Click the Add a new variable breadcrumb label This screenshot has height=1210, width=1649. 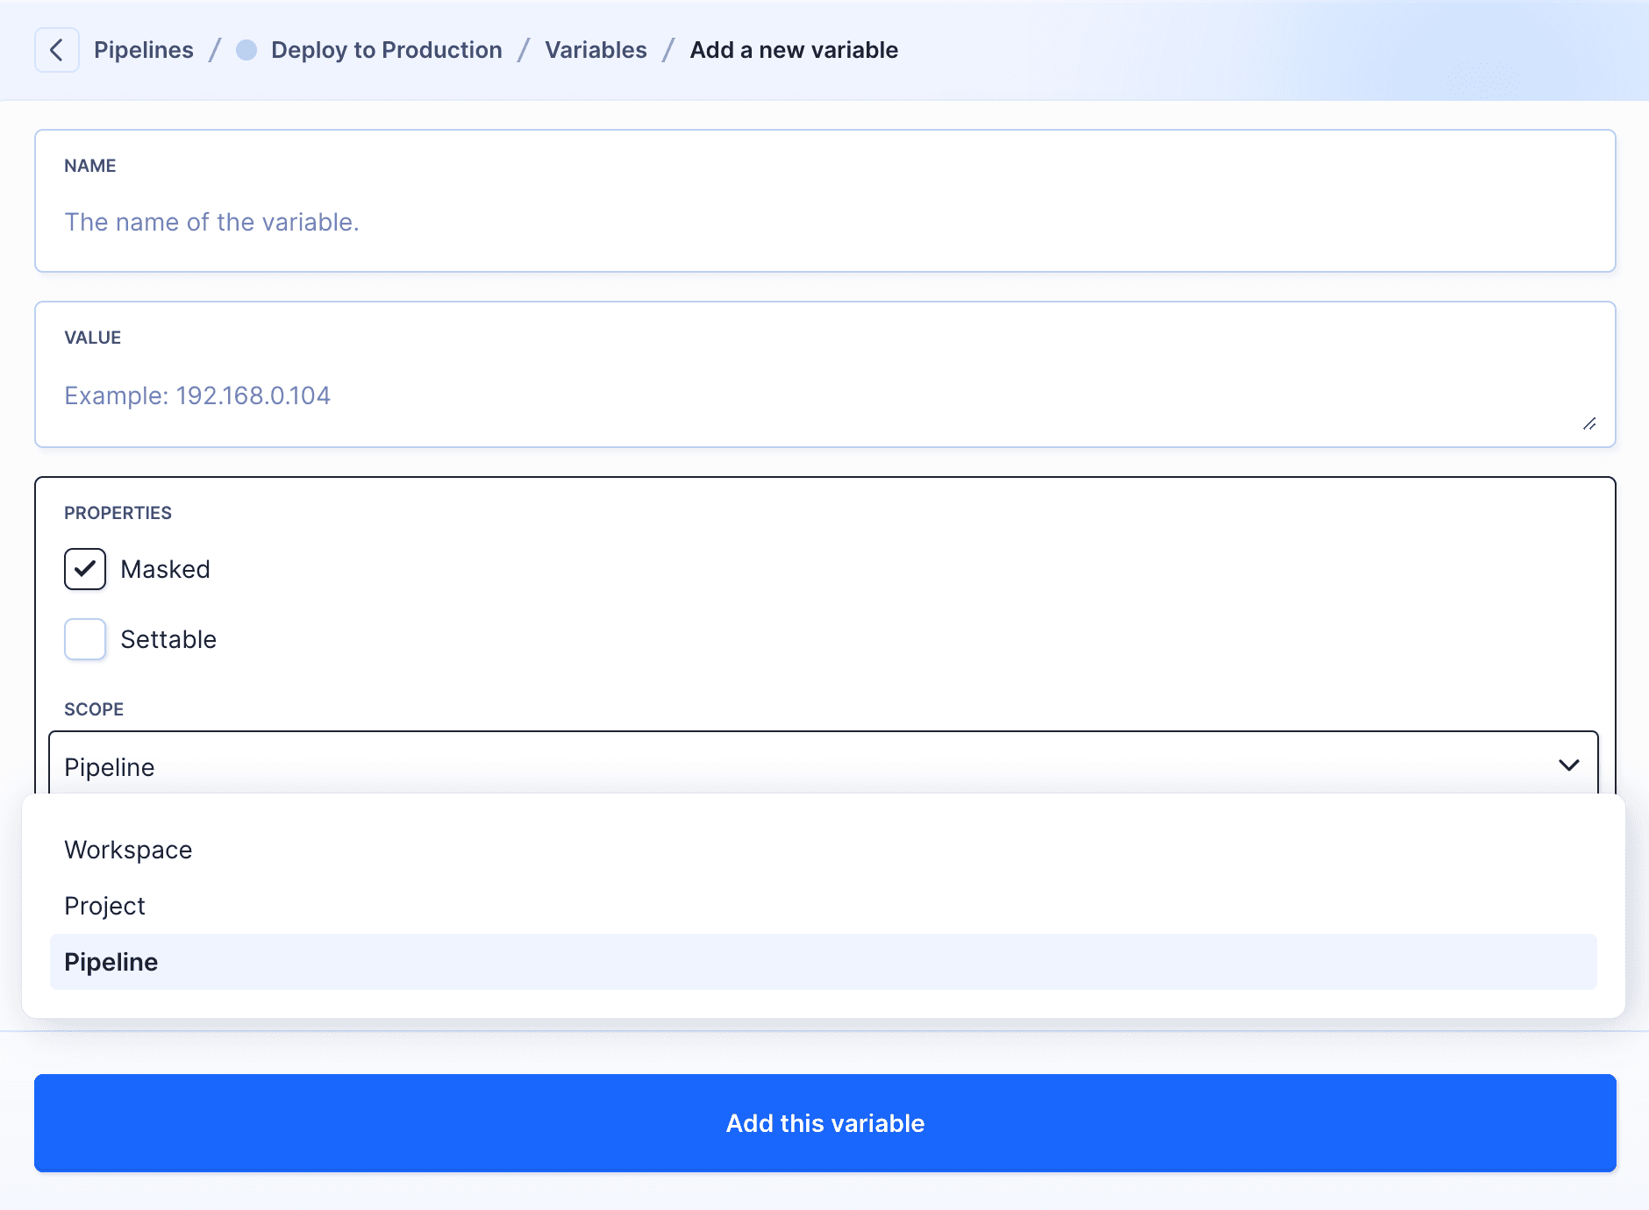(x=793, y=50)
